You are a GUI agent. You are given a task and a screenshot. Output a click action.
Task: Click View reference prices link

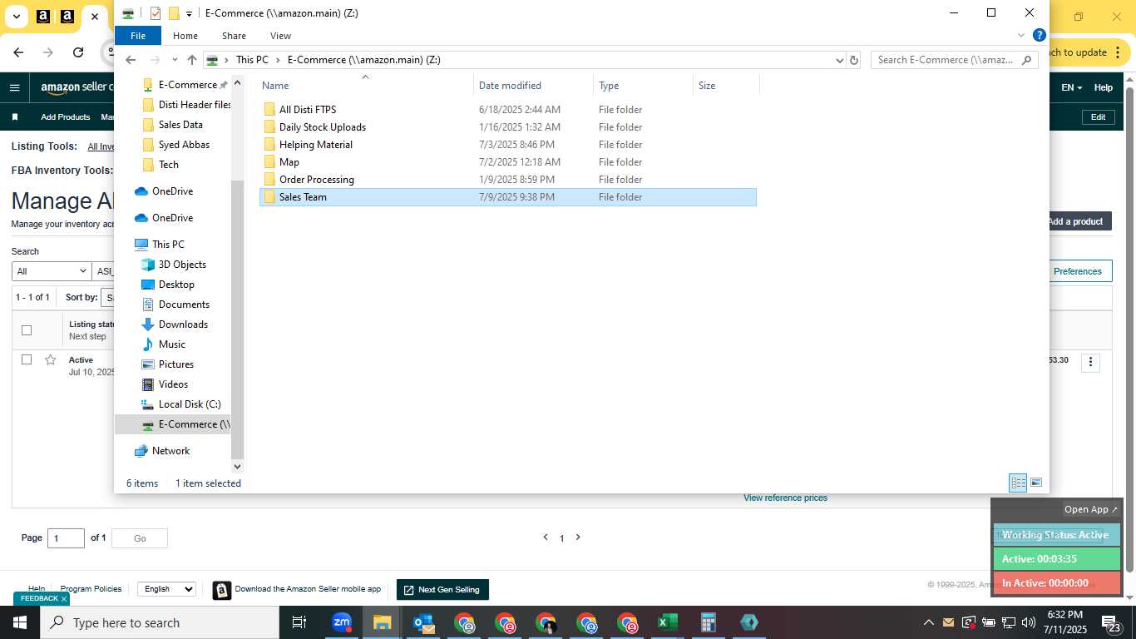tap(785, 498)
